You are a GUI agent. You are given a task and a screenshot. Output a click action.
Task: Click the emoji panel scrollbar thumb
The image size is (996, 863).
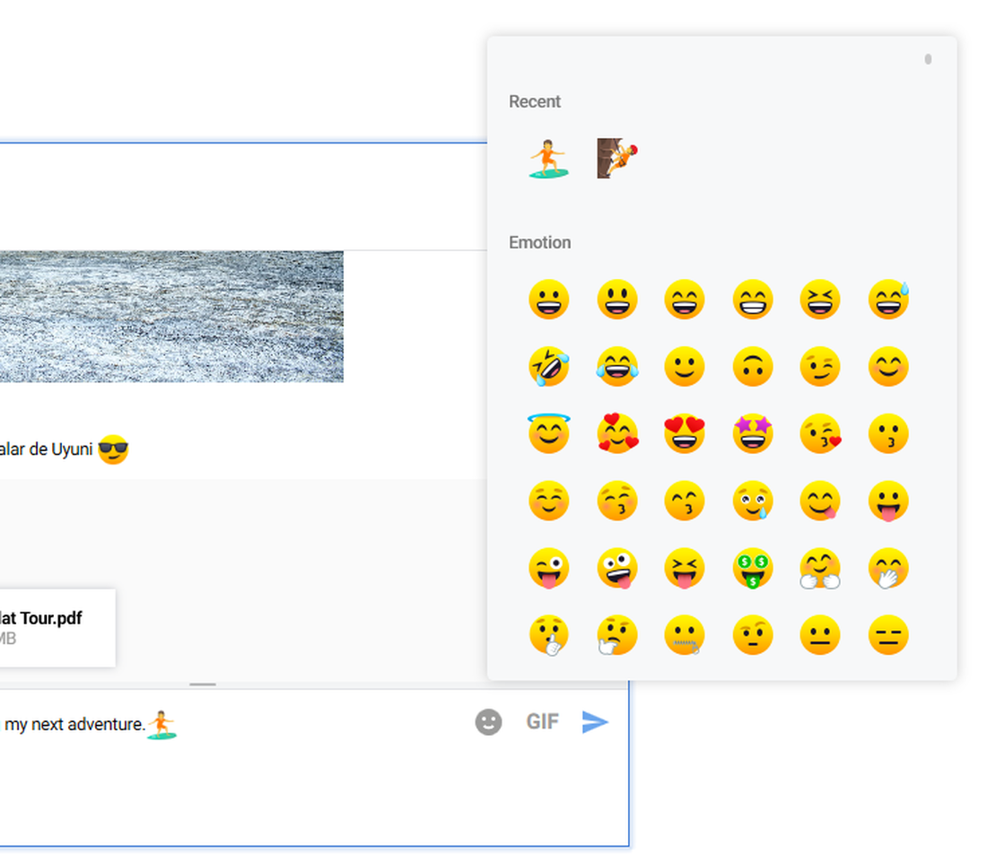(928, 59)
